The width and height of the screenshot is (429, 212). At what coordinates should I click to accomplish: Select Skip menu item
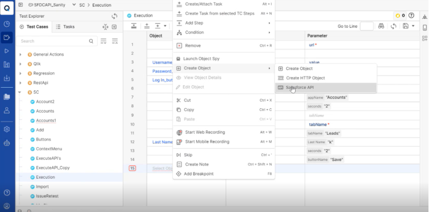click(223, 155)
